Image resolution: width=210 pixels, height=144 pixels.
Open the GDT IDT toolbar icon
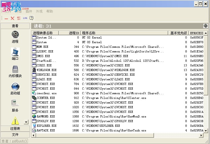(19, 18)
